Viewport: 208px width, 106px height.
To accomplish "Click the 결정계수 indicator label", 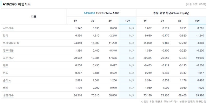I will (x=8, y=95).
